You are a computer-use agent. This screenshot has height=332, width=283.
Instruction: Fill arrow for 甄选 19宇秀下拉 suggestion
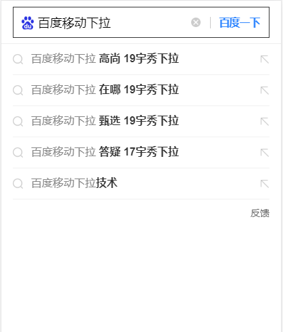265,122
